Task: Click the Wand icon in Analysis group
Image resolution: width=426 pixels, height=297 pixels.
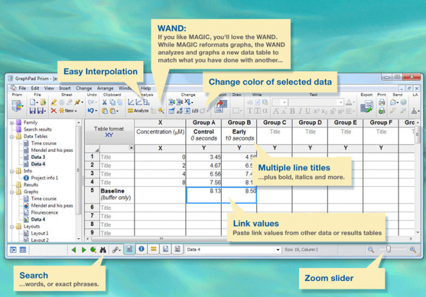Action: 161,111
